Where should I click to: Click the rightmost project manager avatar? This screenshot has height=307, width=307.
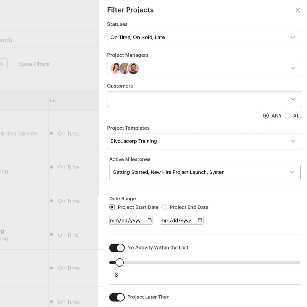pos(133,68)
